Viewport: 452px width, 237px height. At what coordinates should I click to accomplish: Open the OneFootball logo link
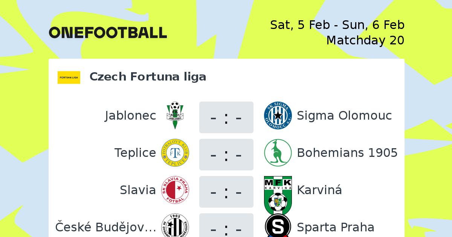tap(108, 32)
